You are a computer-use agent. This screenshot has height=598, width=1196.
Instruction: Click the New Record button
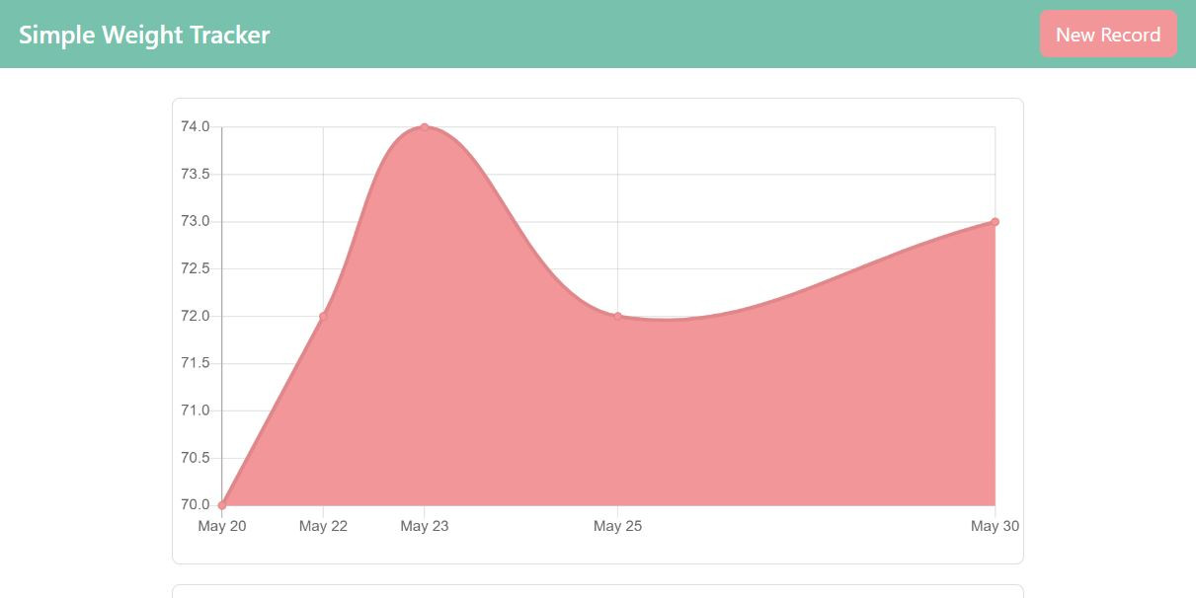click(x=1108, y=34)
